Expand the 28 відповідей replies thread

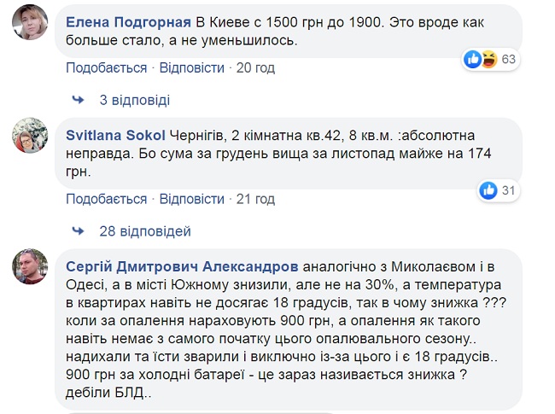[145, 231]
